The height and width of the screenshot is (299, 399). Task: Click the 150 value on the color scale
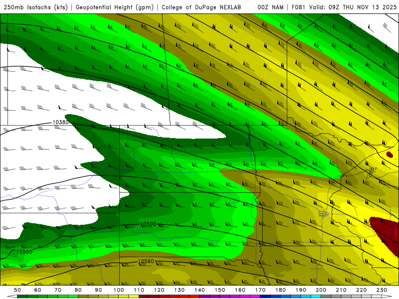click(x=220, y=290)
